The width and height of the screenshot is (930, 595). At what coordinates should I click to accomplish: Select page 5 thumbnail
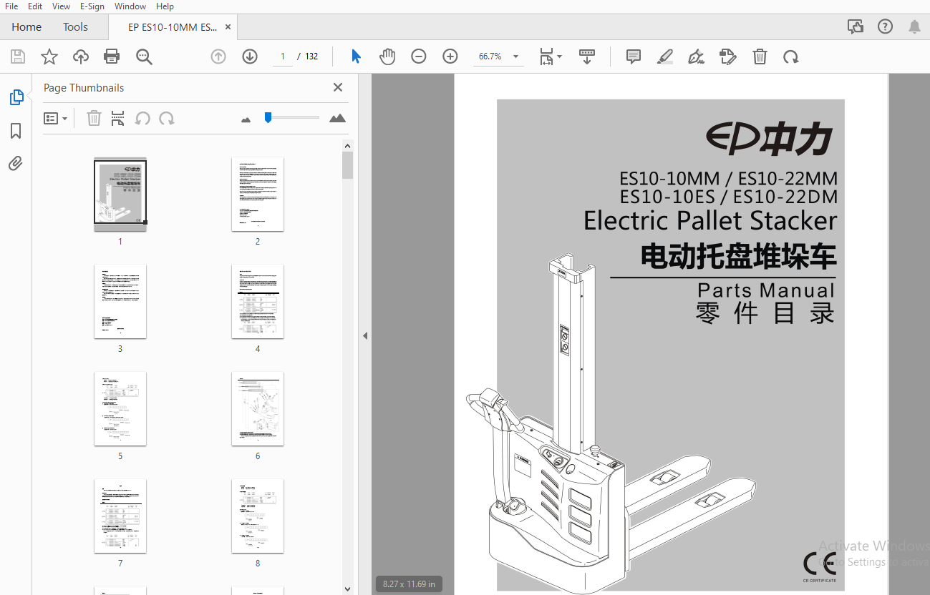pyautogui.click(x=120, y=408)
